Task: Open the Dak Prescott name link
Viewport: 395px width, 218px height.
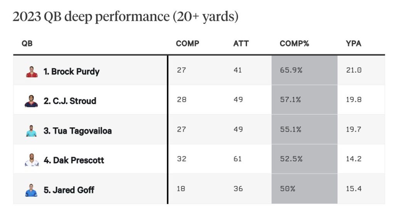Action: [x=74, y=160]
